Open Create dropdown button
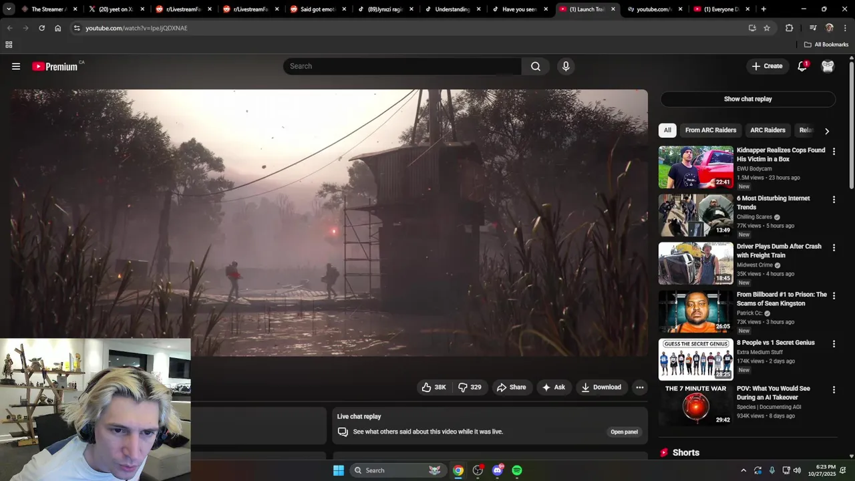Image resolution: width=855 pixels, height=481 pixels. (767, 66)
